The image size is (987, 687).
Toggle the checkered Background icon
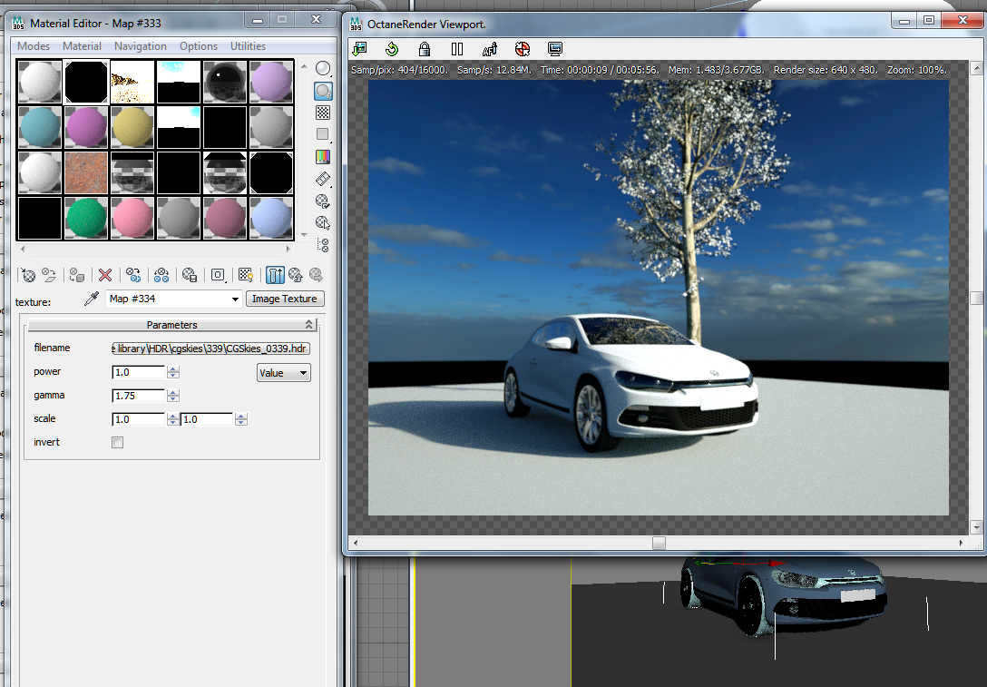(x=323, y=113)
